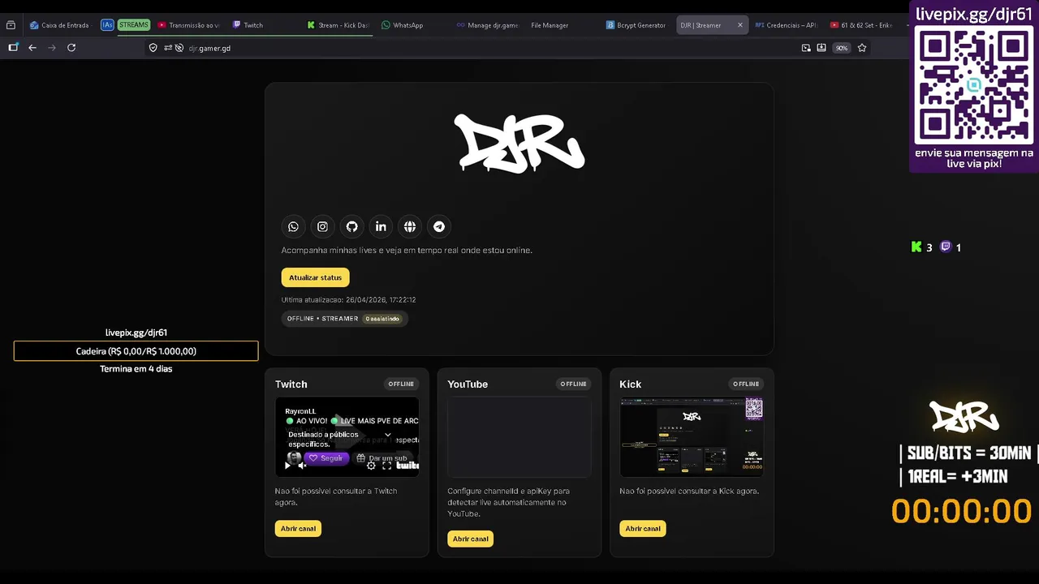Viewport: 1039px width, 584px height.
Task: Click the Cadeira donation goal bar
Action: 136,351
